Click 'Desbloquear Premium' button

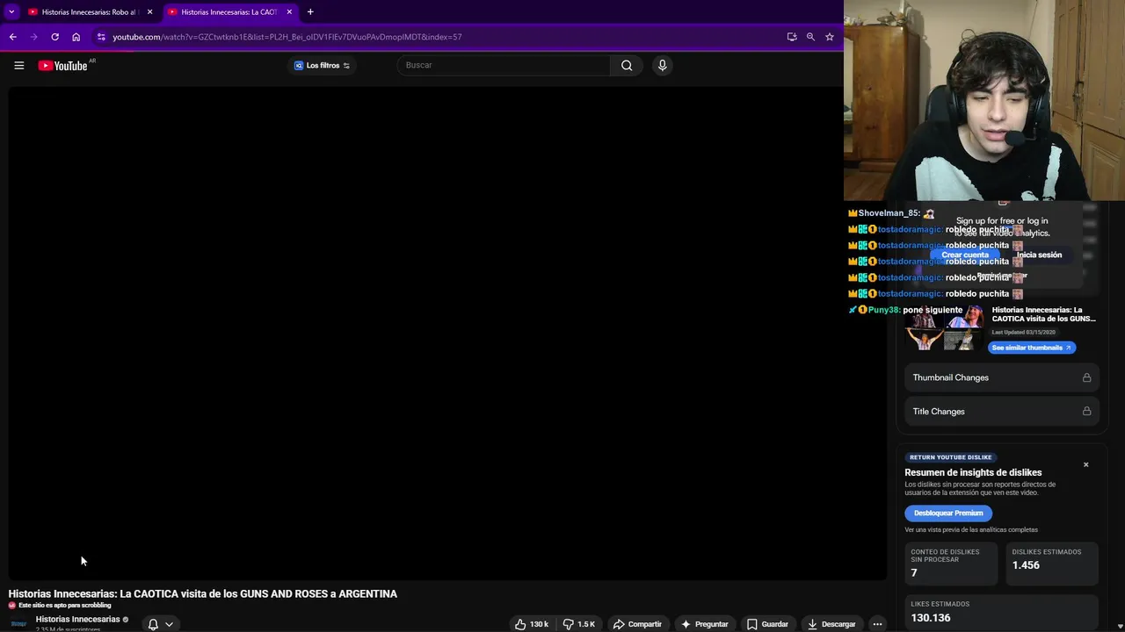(x=948, y=513)
